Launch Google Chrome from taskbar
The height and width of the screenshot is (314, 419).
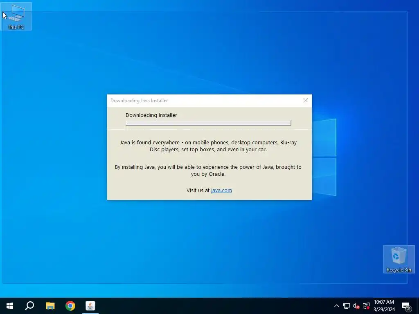(x=70, y=306)
